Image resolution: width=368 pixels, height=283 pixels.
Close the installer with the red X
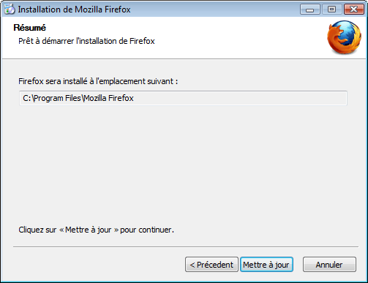click(353, 10)
